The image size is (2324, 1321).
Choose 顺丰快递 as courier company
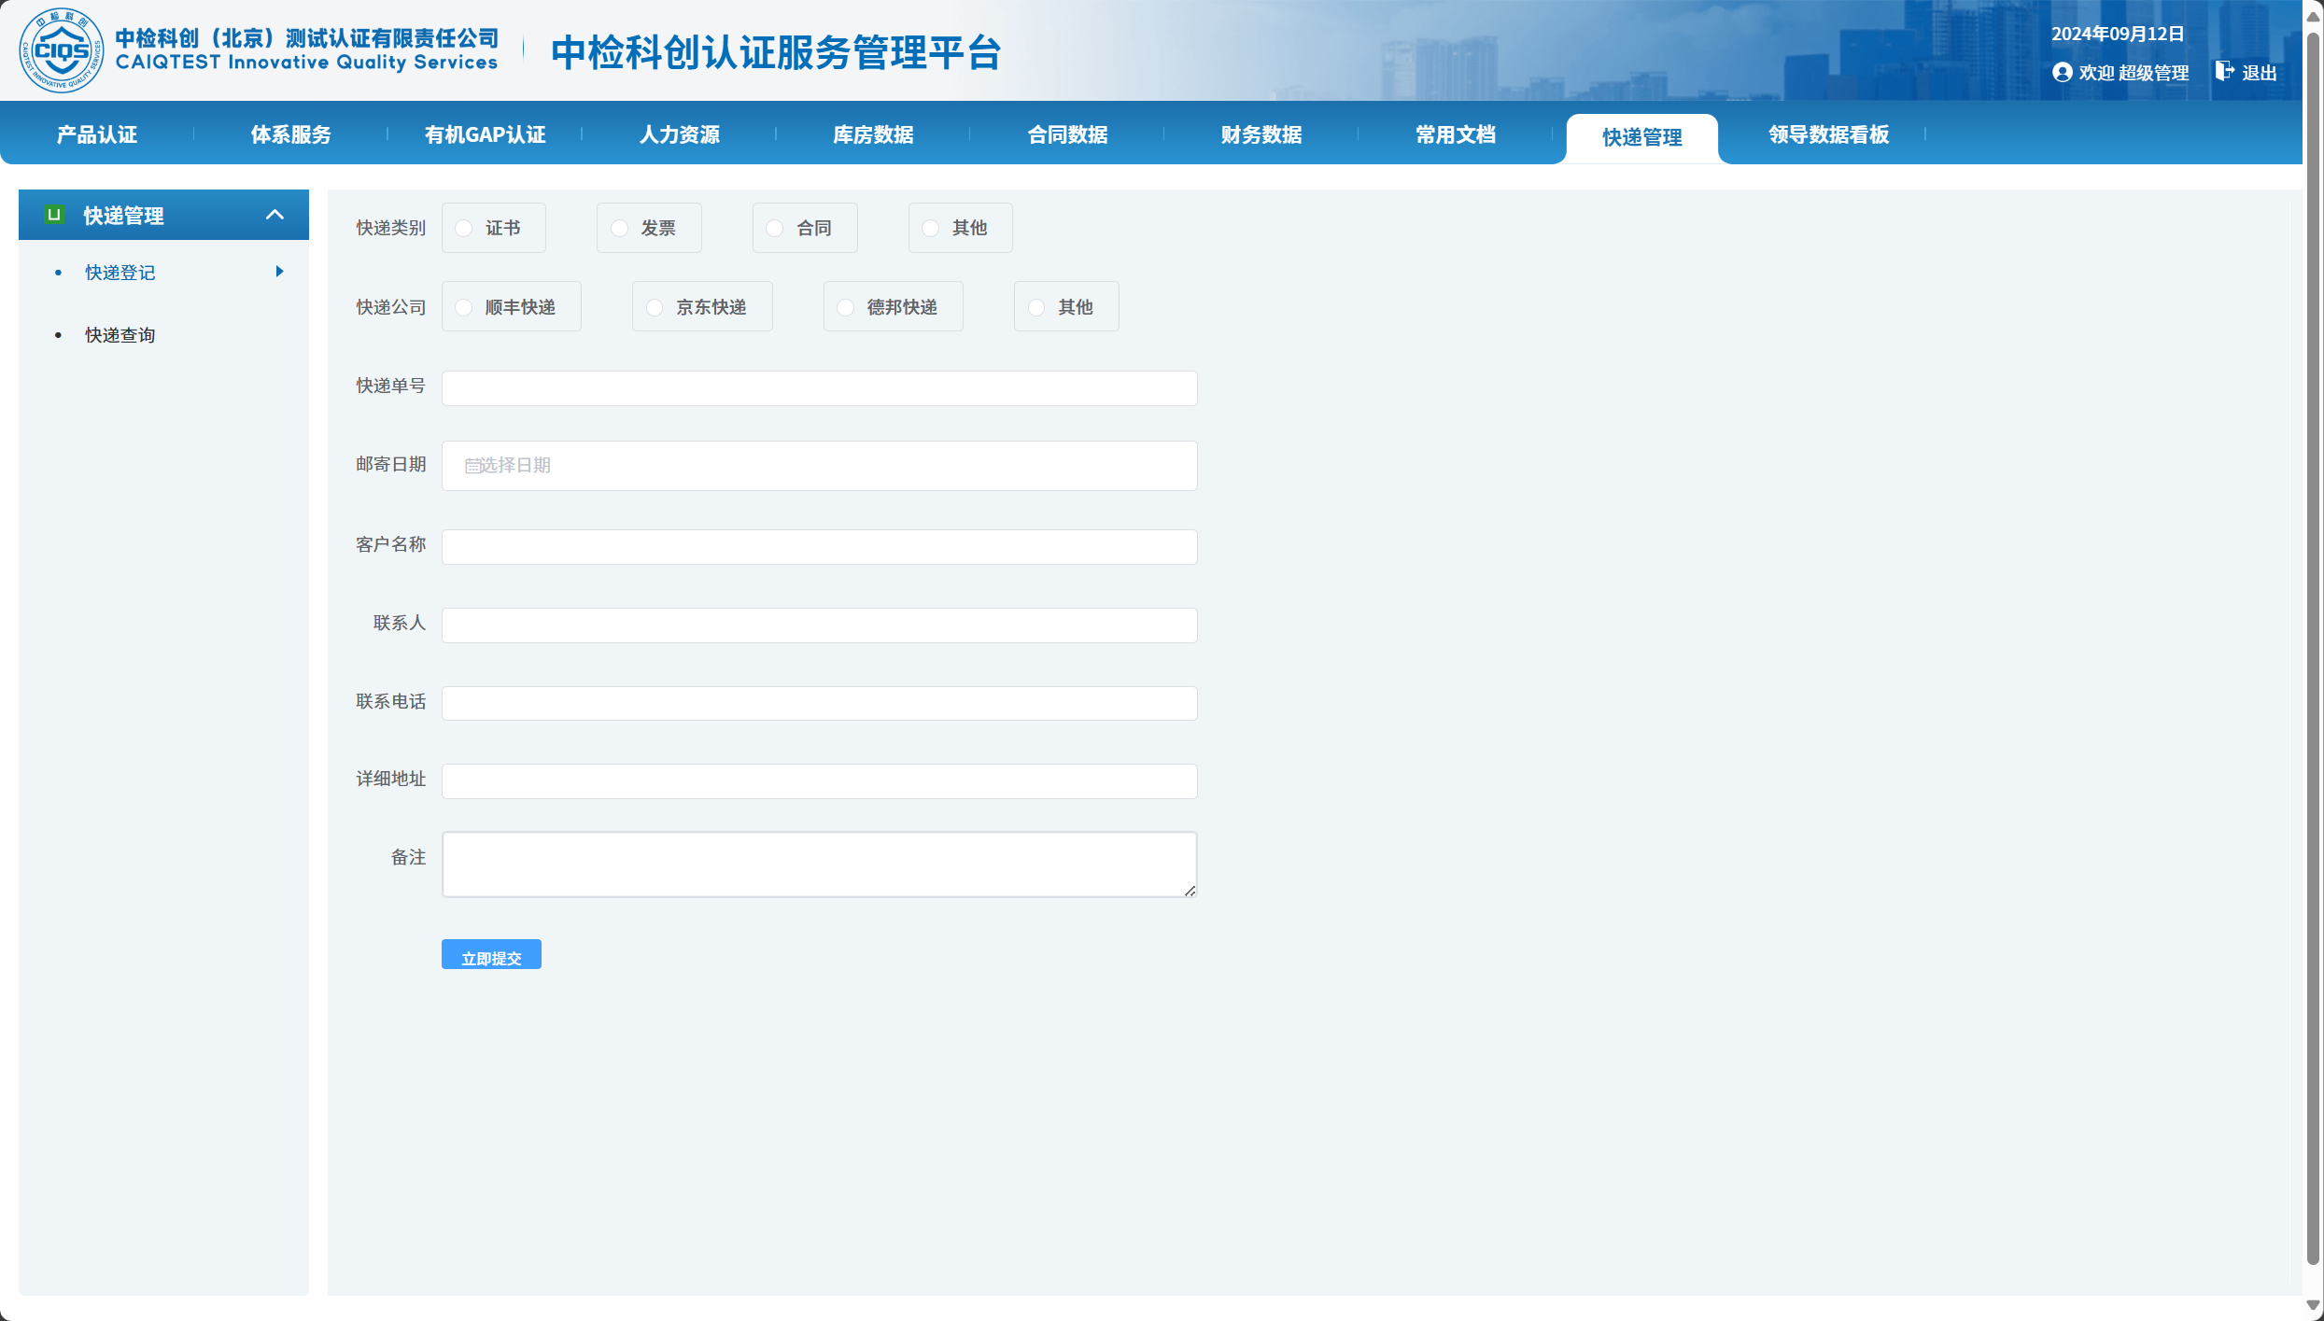pyautogui.click(x=464, y=308)
